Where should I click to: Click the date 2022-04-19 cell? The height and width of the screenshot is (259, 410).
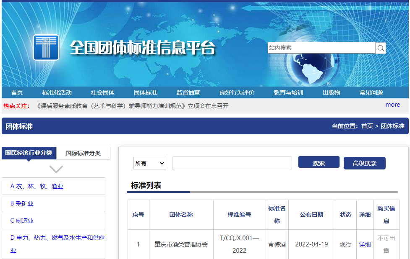pos(311,244)
